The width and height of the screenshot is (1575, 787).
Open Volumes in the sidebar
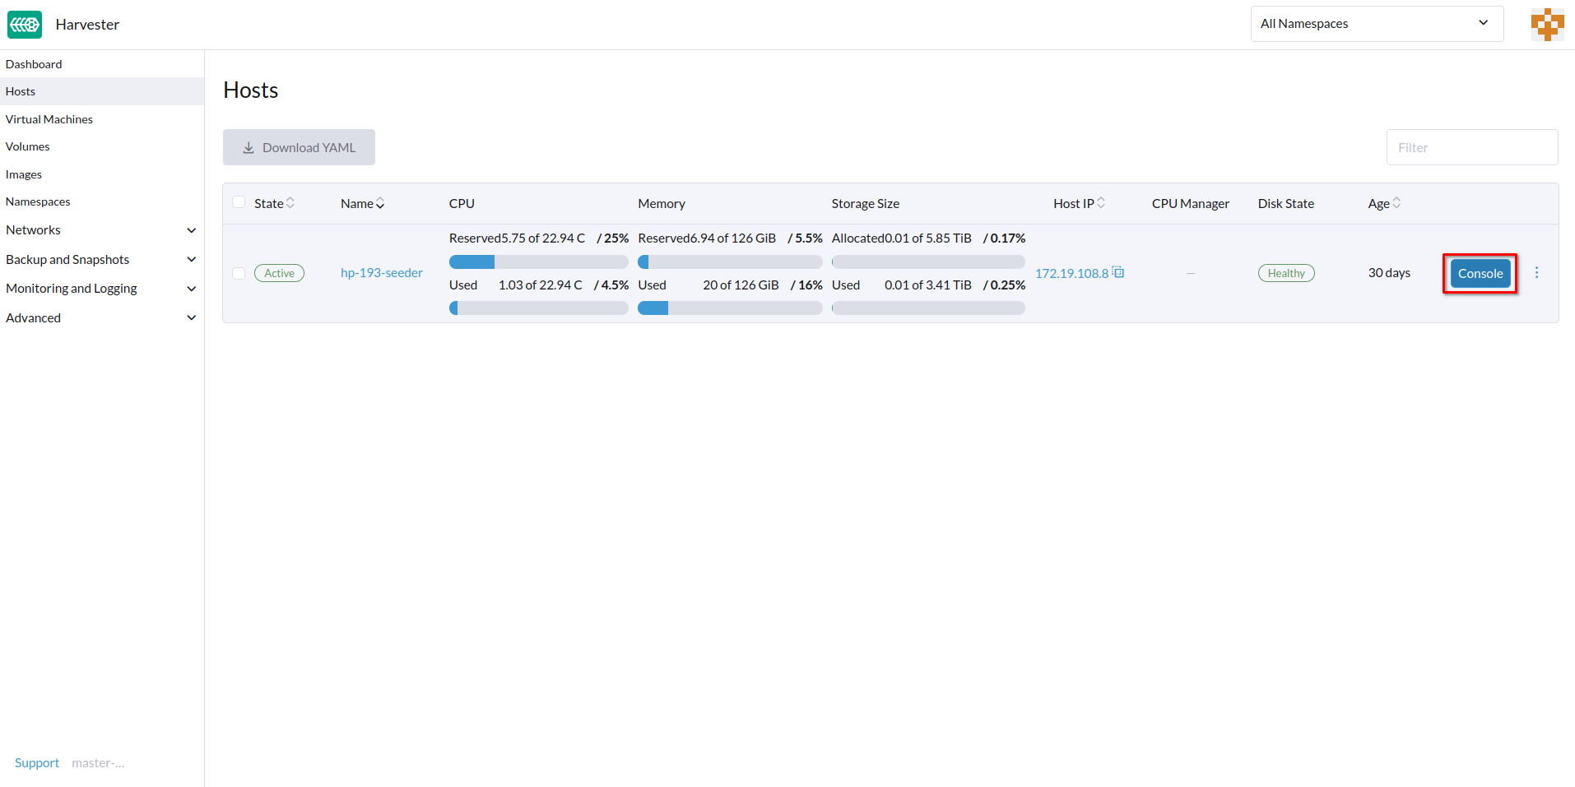(28, 146)
